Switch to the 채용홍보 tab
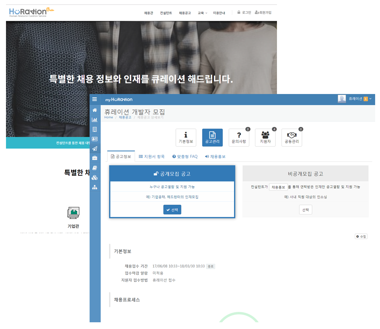Screen dimensions: 380x329 (215, 157)
